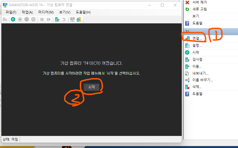Click the Revert toolbar icon
Image resolution: width=238 pixels, height=148 pixels.
click(x=64, y=19)
